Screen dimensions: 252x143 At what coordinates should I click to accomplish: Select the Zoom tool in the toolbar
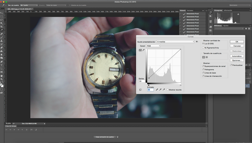(x=2, y=79)
